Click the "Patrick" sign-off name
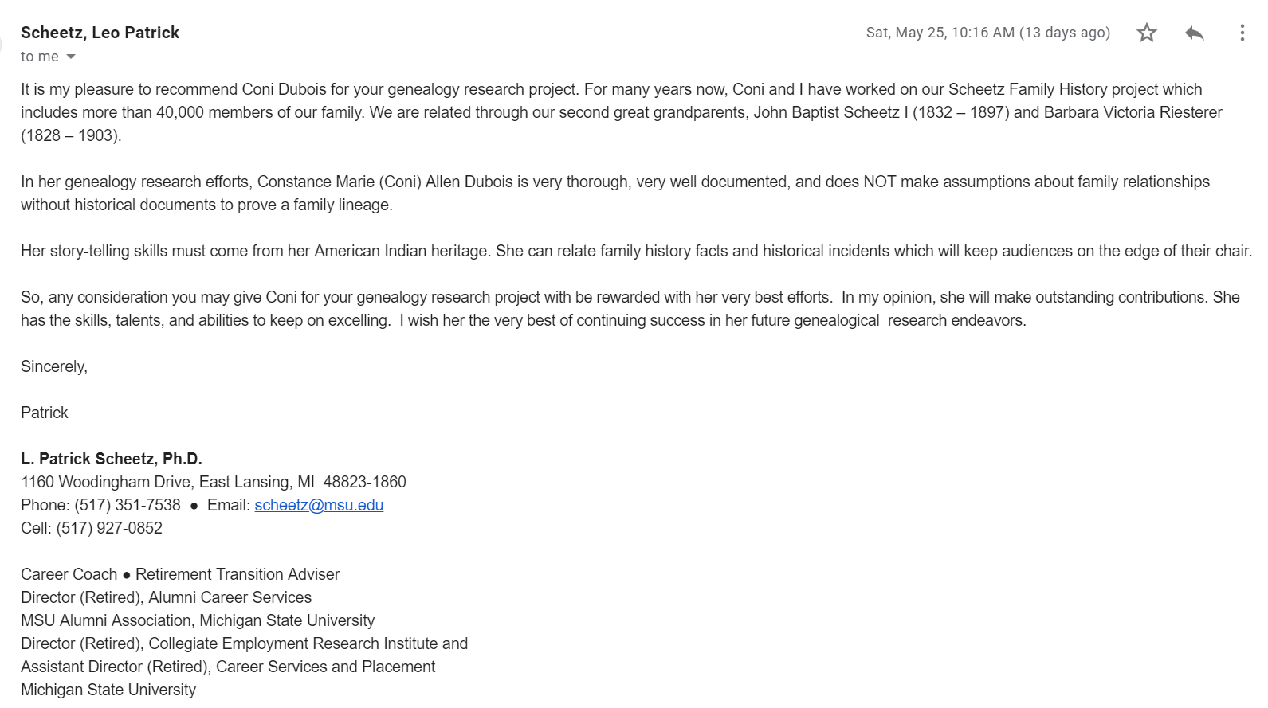The image size is (1268, 708). [45, 413]
